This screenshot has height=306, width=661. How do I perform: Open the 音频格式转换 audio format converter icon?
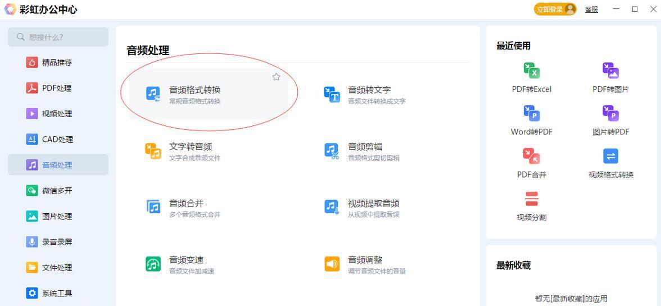pos(153,94)
